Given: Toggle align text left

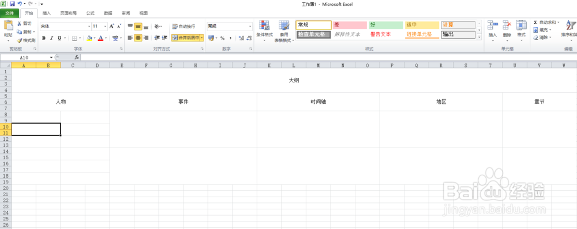Looking at the screenshot, I should 130,37.
